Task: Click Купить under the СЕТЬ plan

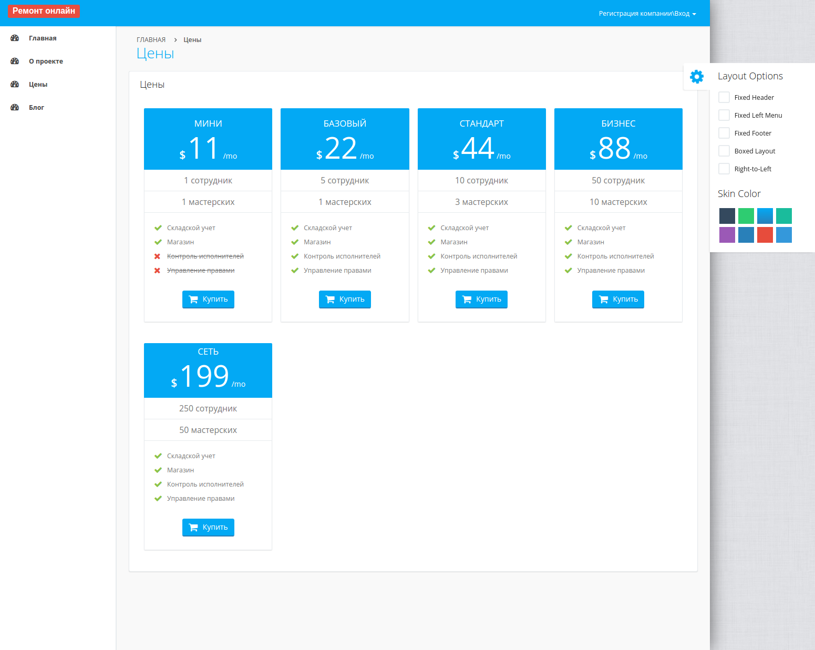Action: (x=208, y=528)
